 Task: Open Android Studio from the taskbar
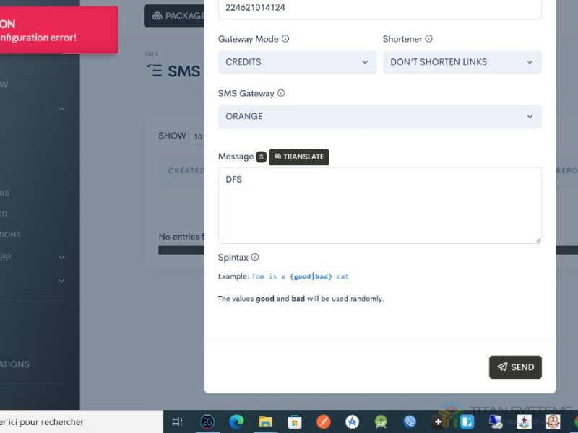[x=381, y=421]
